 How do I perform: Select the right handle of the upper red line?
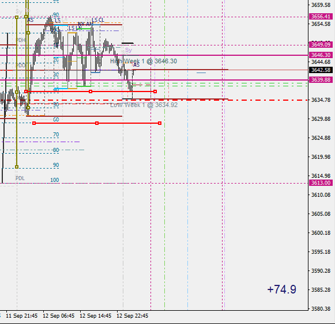tap(155, 92)
